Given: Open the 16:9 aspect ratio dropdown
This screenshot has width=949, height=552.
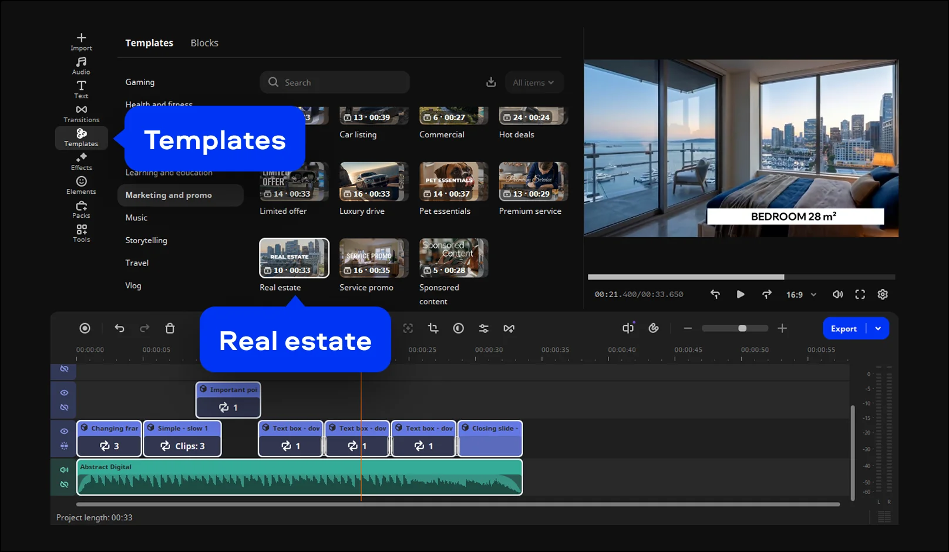Looking at the screenshot, I should 801,294.
